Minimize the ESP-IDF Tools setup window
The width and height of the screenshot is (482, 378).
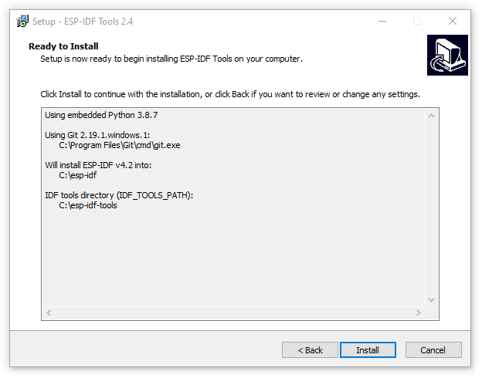click(x=382, y=21)
